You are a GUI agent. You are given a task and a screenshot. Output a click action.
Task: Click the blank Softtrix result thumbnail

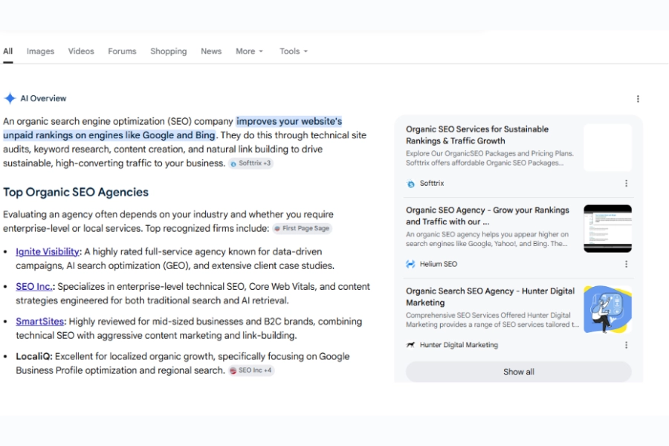(x=607, y=148)
